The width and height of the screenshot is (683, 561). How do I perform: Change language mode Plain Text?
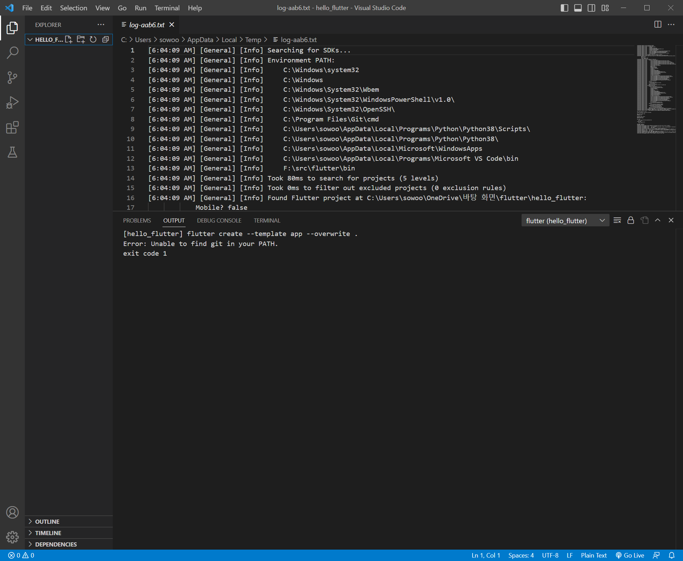[x=594, y=555]
